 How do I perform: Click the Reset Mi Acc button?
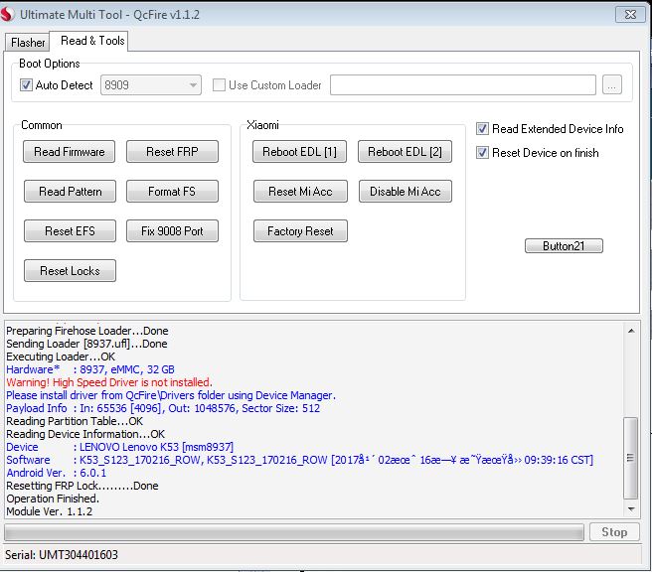click(x=300, y=191)
